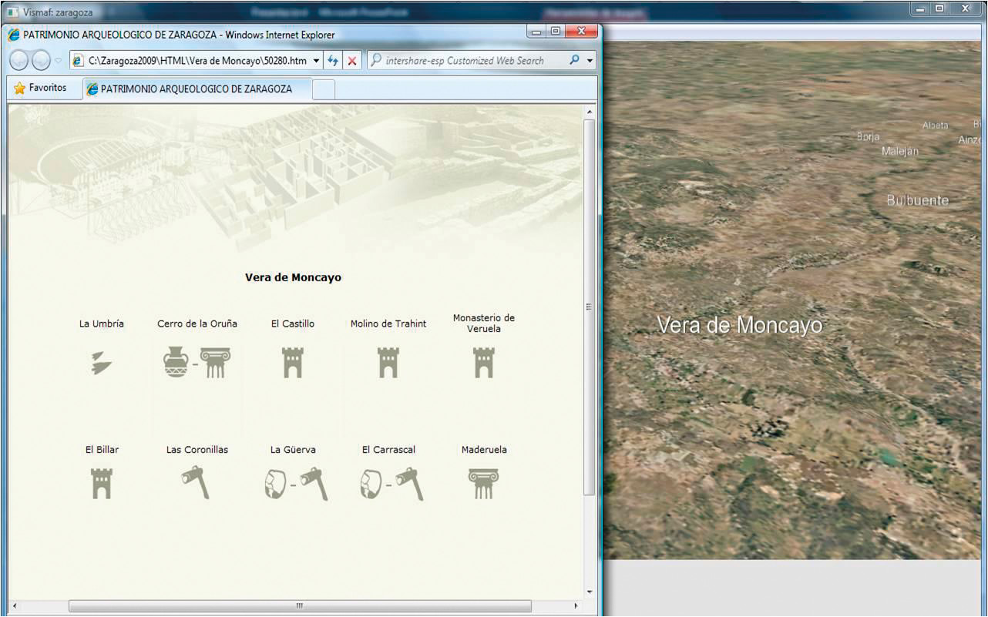Open the Maderuela site link
This screenshot has height=617, width=988.
484,450
